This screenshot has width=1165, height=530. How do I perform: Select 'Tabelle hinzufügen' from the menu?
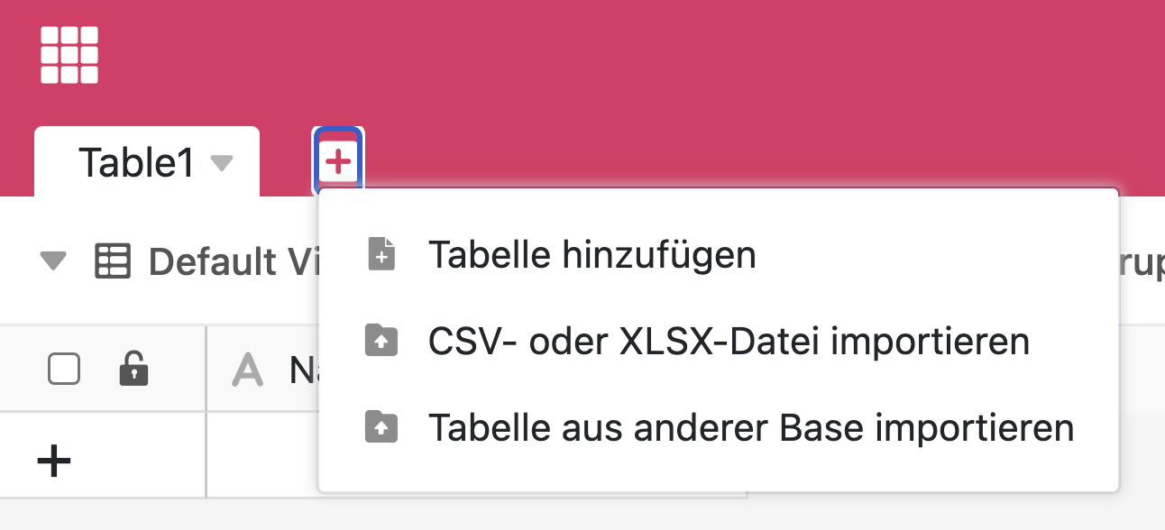592,255
